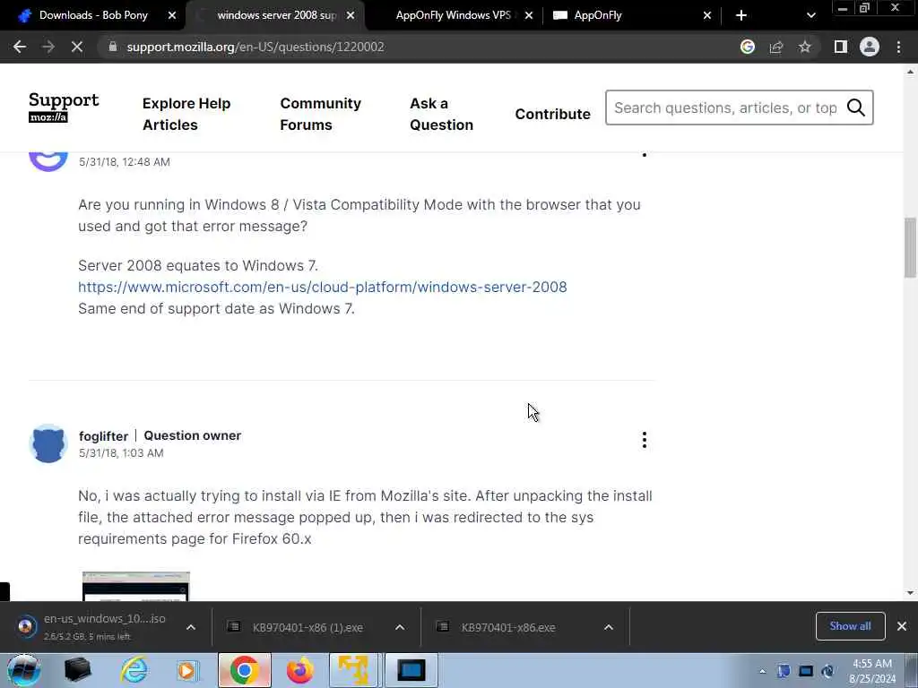Open the Chrome three-dot menu
918x688 pixels.
pyautogui.click(x=898, y=47)
